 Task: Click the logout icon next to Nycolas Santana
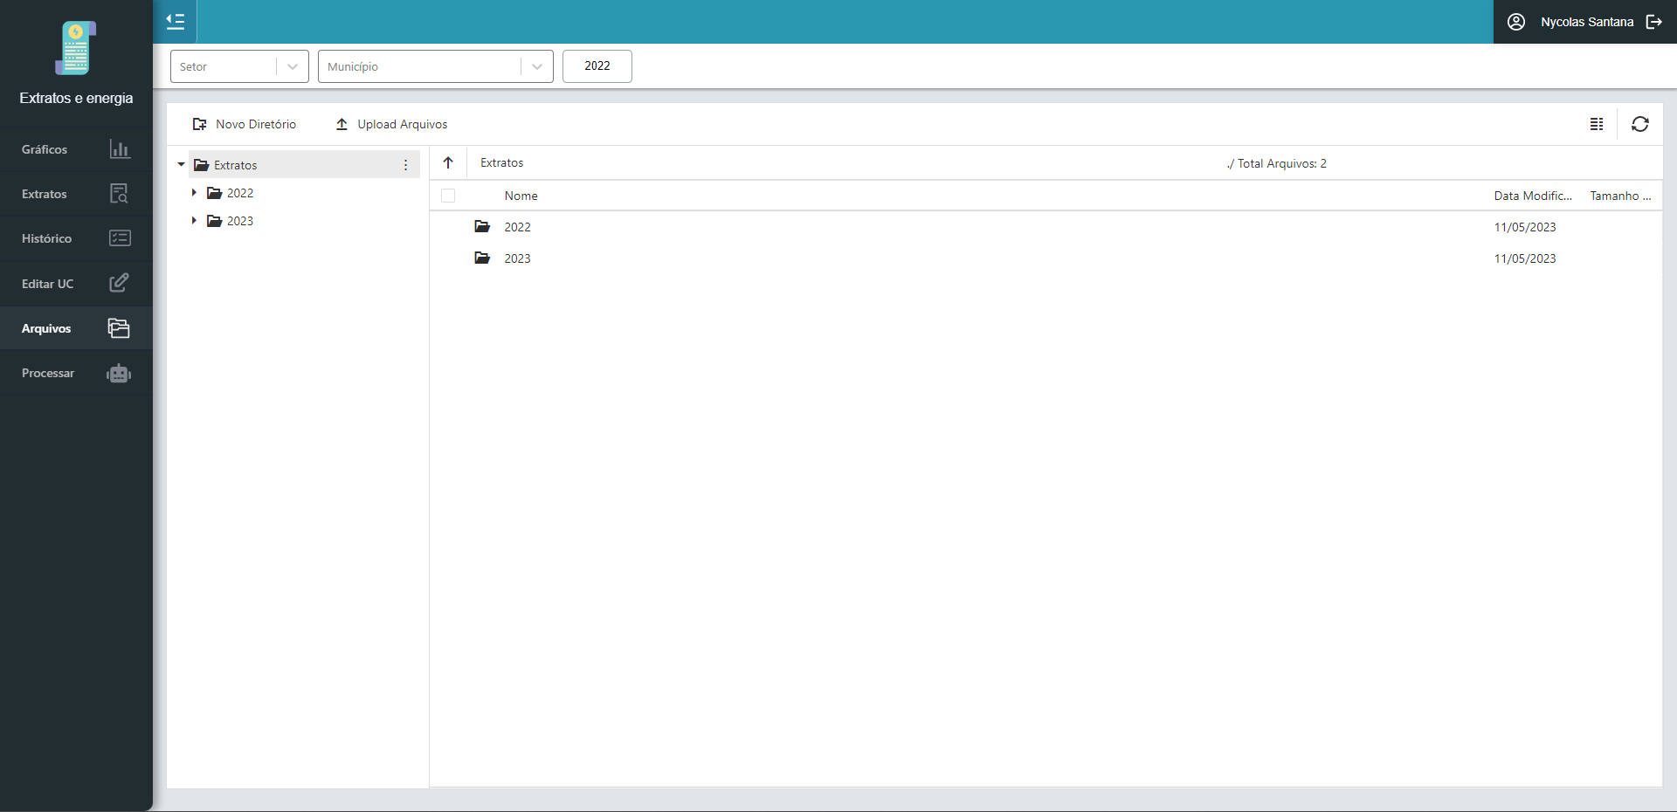(x=1653, y=22)
